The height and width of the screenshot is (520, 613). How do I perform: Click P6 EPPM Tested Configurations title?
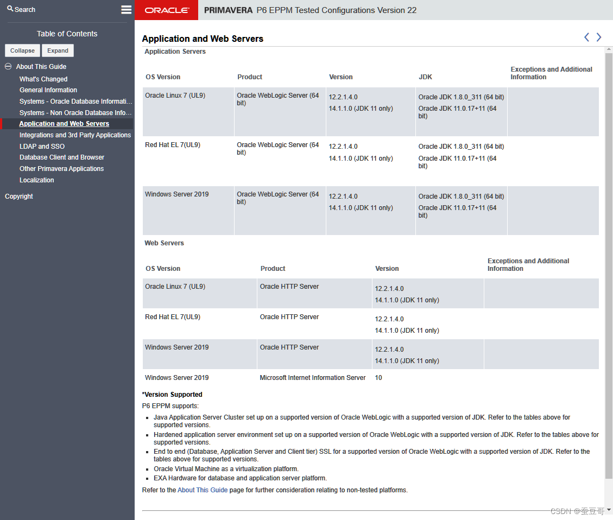tap(337, 10)
